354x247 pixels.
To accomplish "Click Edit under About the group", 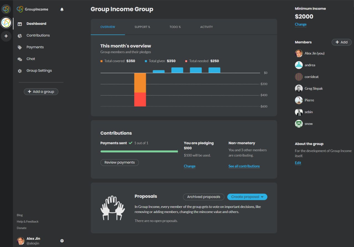I will coord(298,163).
